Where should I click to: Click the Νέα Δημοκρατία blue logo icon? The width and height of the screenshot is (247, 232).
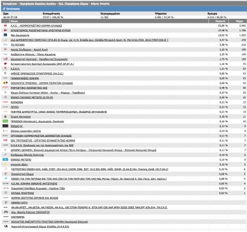[5, 35]
